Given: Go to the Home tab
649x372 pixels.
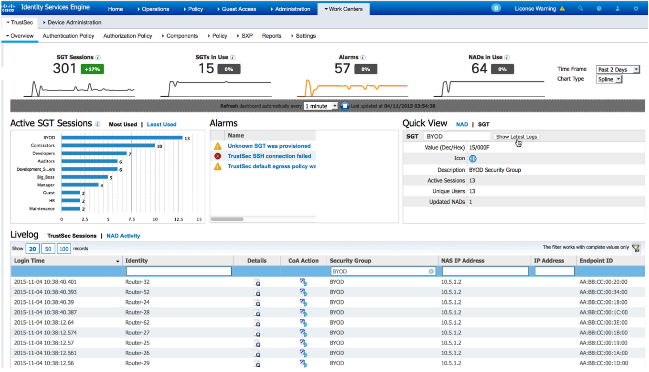Looking at the screenshot, I should (x=115, y=9).
